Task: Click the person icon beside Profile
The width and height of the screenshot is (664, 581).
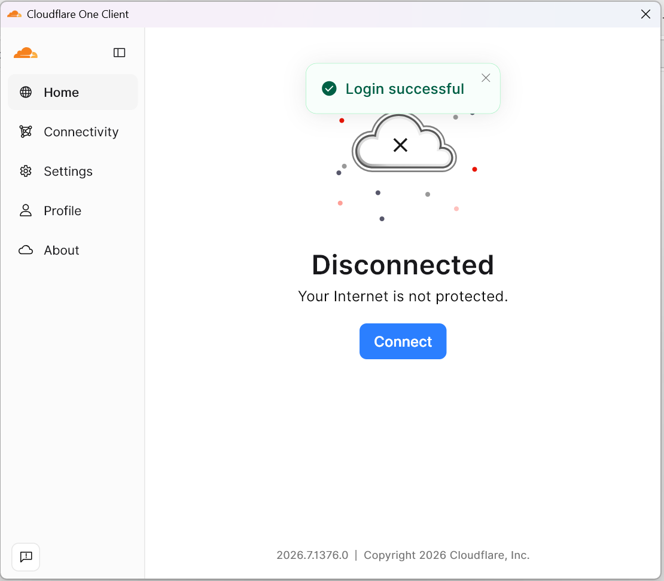Action: click(x=26, y=210)
